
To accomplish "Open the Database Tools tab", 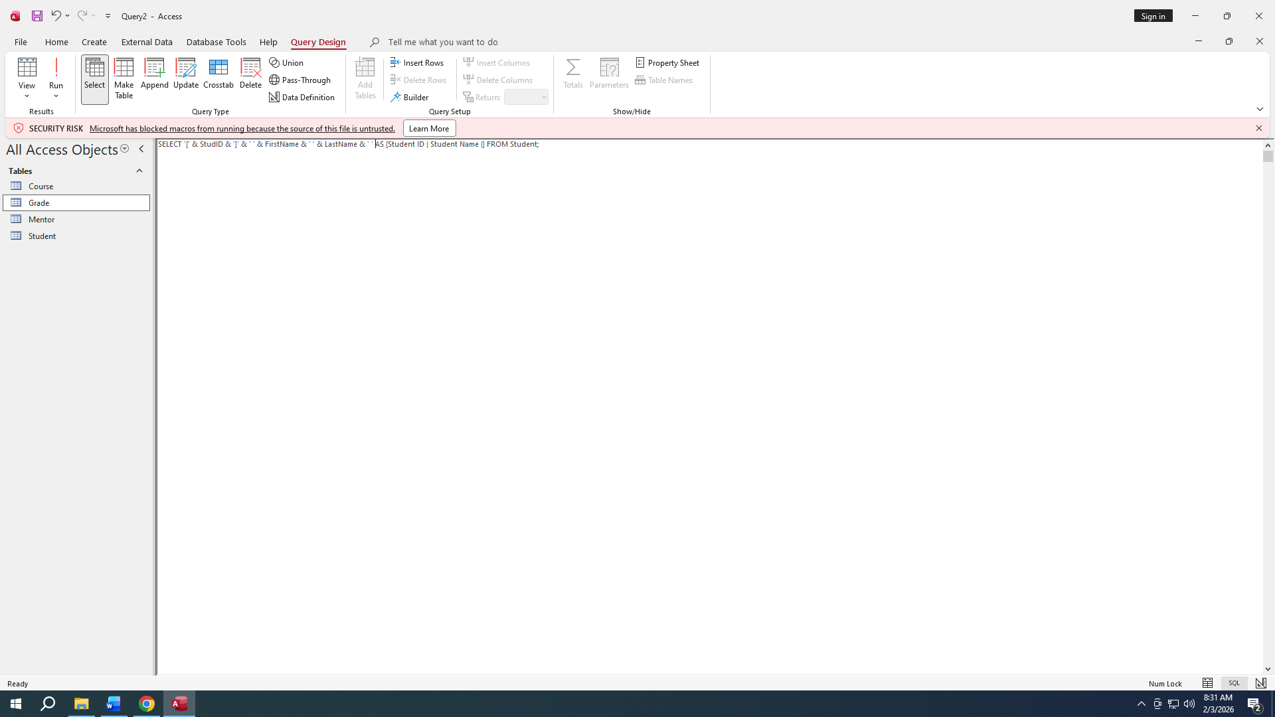I will click(216, 42).
